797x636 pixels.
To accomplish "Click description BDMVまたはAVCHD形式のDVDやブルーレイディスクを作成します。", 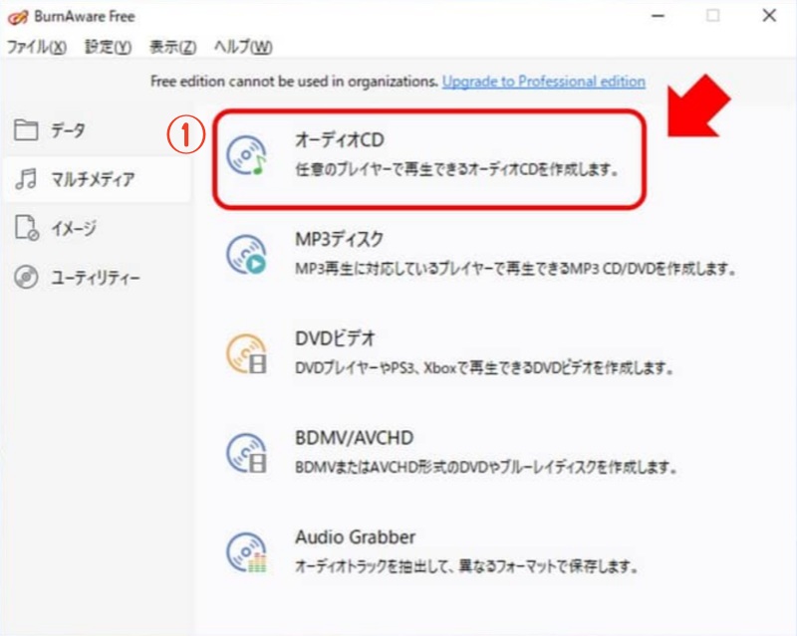I will point(486,467).
